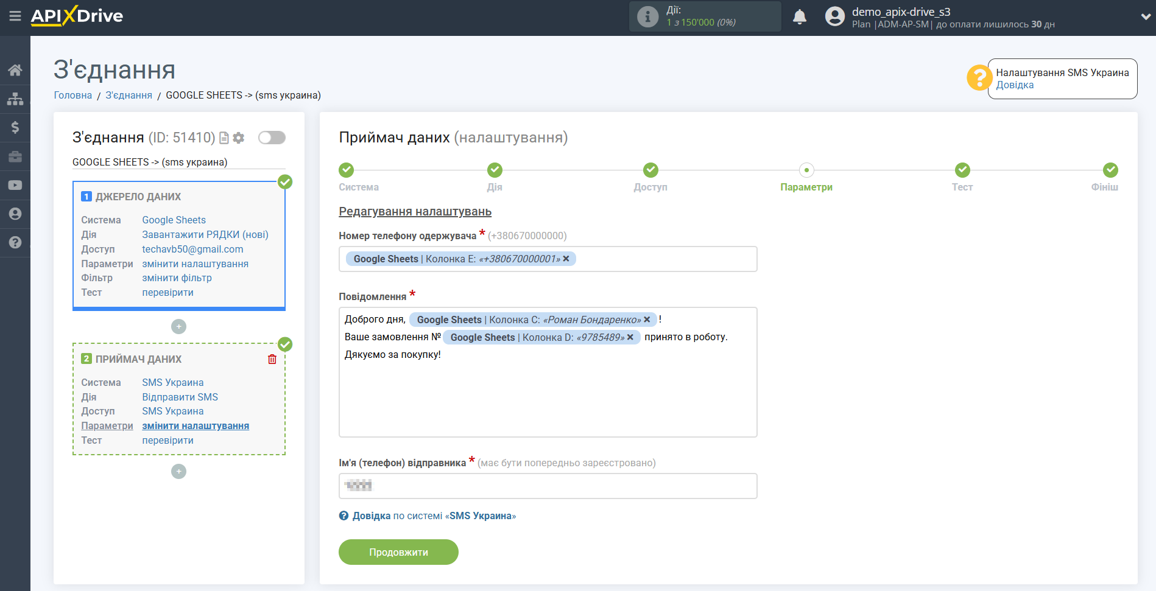Open the user profile sidebar icon
Viewport: 1156px width, 591px height.
[x=15, y=214]
